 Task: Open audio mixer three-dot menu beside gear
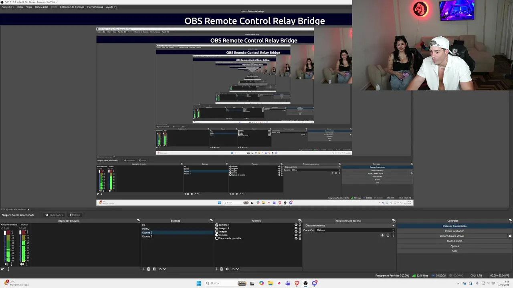[x=8, y=269]
